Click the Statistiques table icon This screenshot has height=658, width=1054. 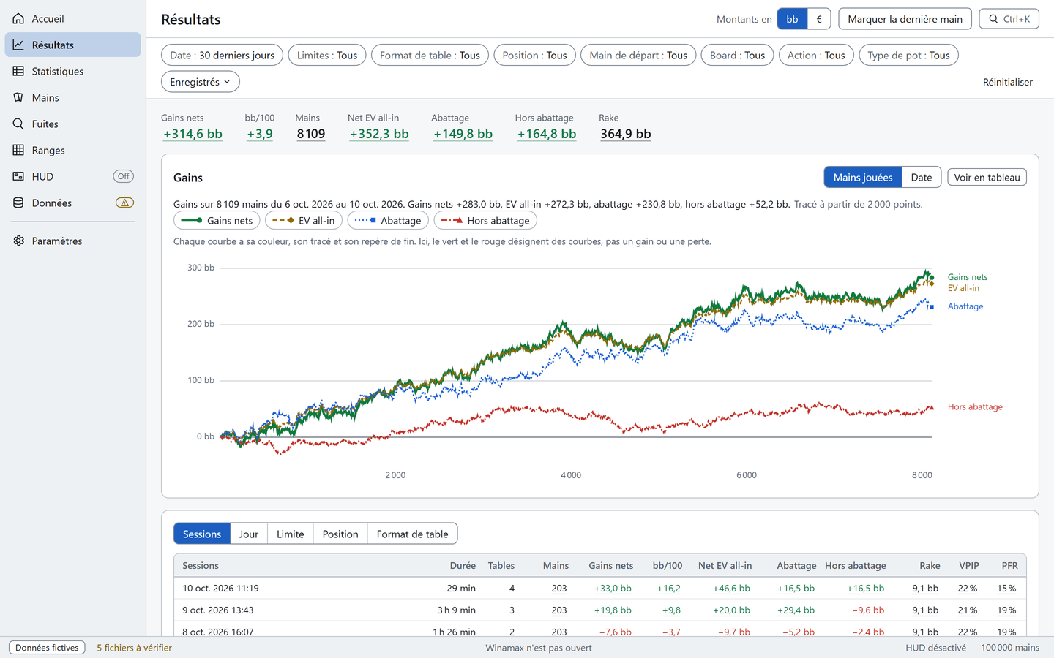(x=18, y=71)
